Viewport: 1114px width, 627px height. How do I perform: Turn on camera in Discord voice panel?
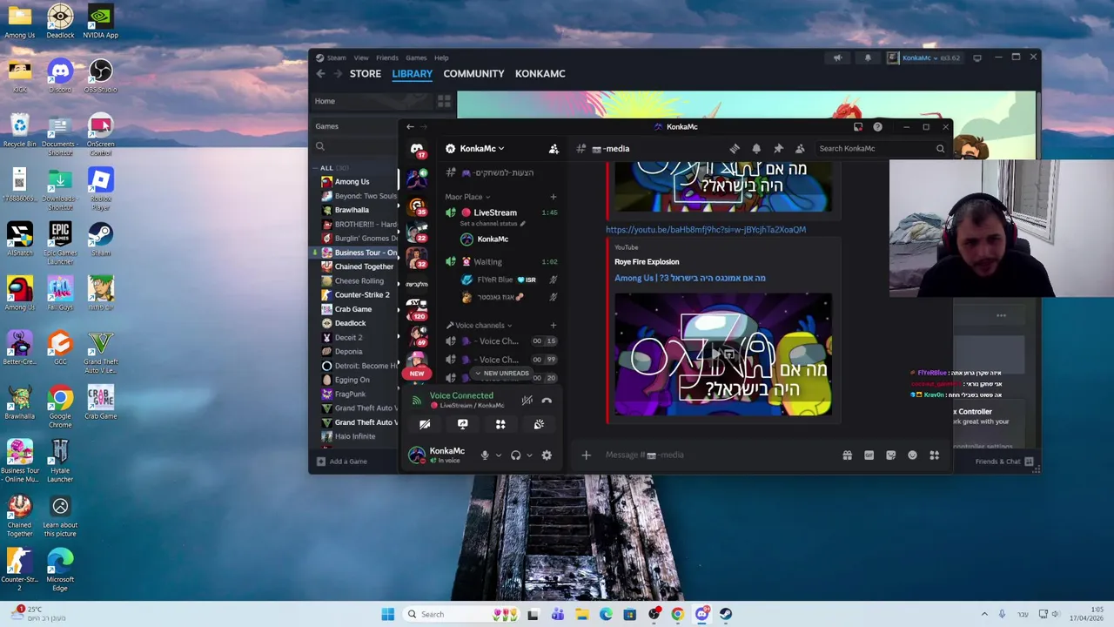point(425,424)
